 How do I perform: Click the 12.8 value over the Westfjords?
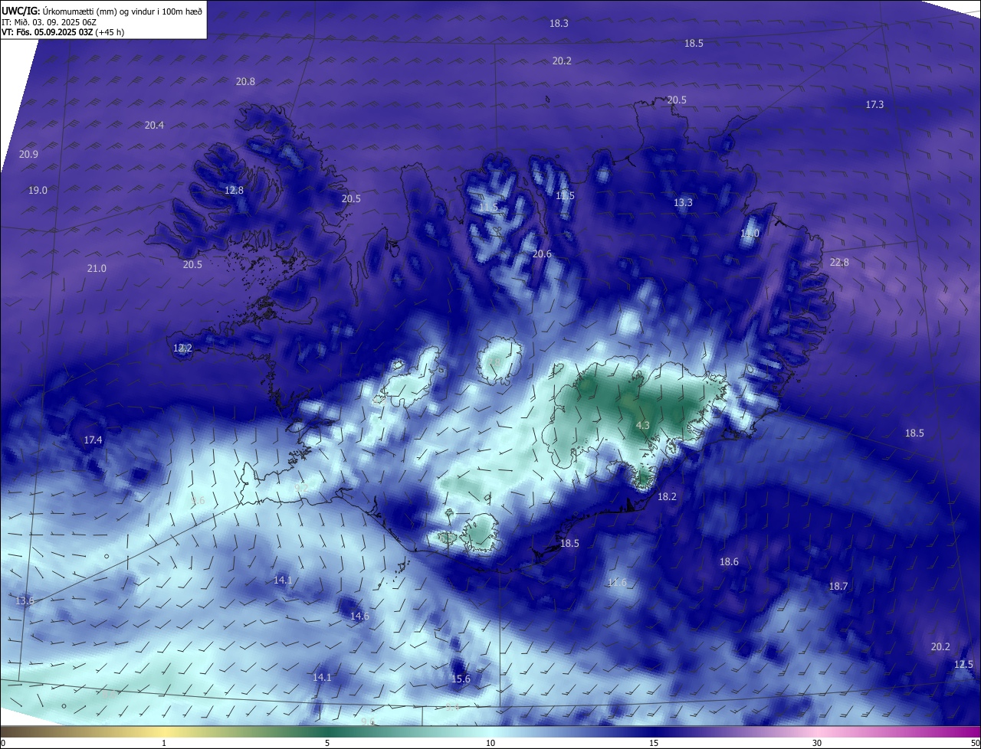234,191
